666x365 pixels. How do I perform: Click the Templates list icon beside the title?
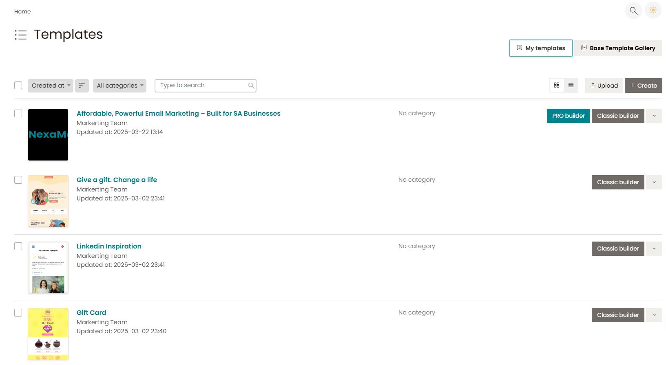point(21,35)
